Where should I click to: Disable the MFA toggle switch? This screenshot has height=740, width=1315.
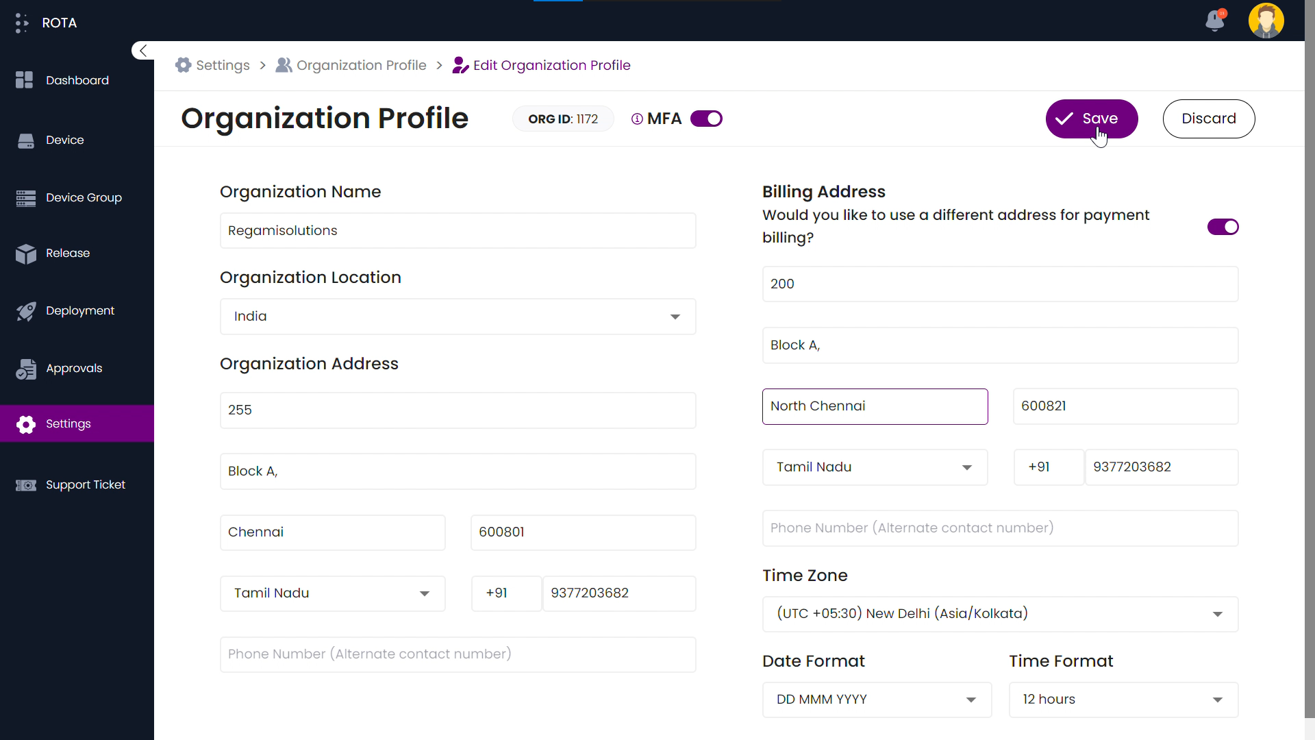point(706,119)
